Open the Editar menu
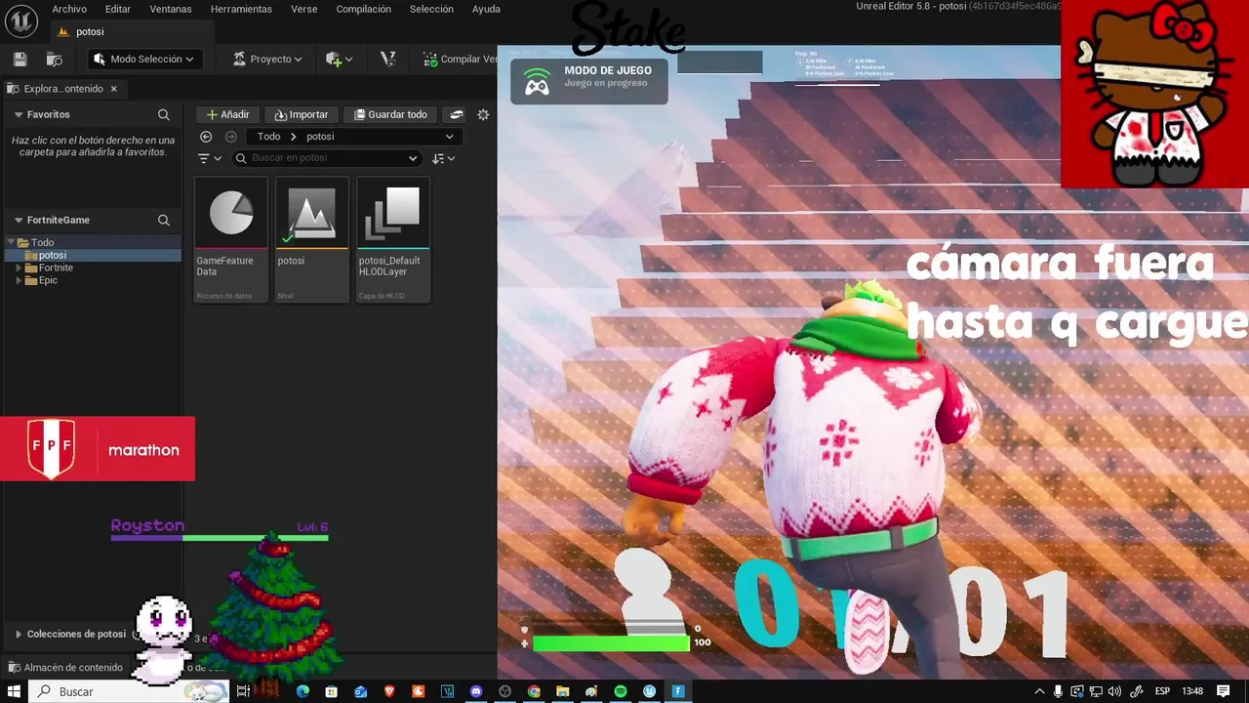 point(118,9)
